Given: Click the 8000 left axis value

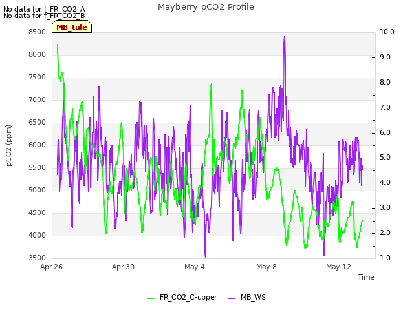Looking at the screenshot, I should (38, 54).
